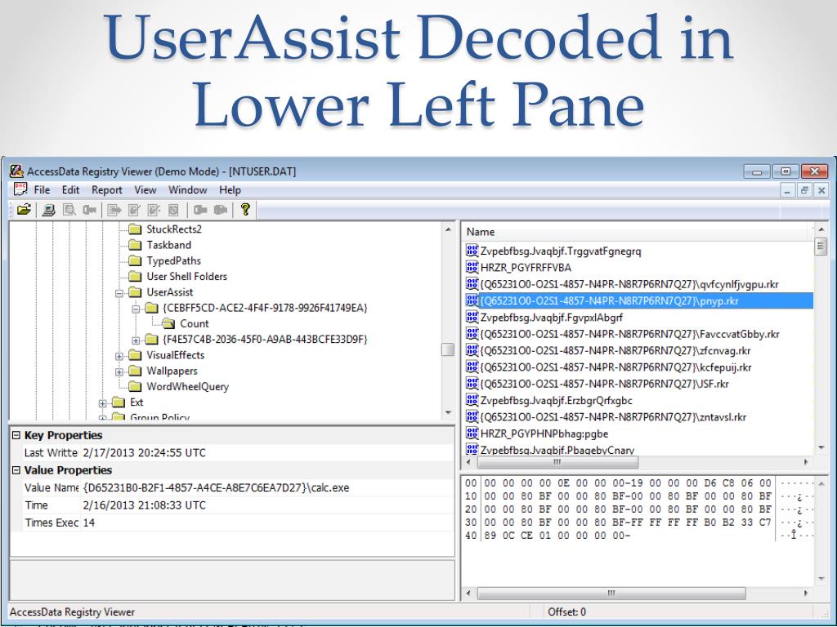Select the FavccvatGbby.rkr value entry

[630, 334]
